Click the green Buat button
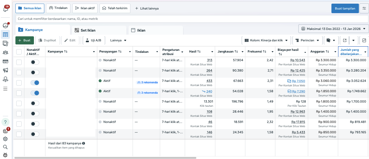 pos(25,40)
